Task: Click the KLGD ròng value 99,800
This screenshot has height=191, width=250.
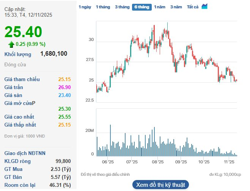Action: click(x=63, y=161)
